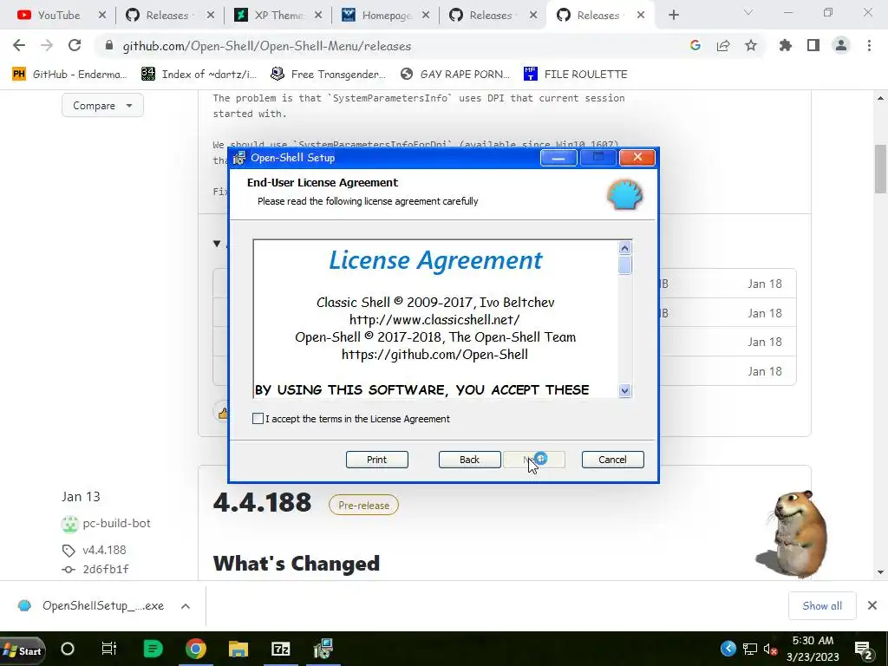Open commit 2d6fb1f link
Image resolution: width=888 pixels, height=666 pixels.
105,569
